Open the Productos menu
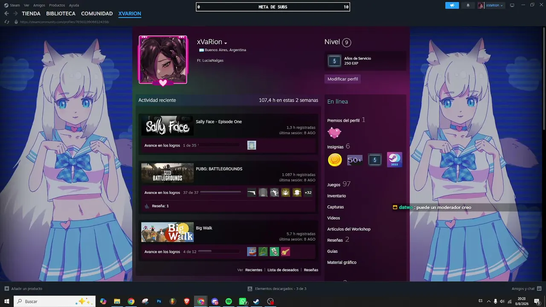This screenshot has height=307, width=546. [x=57, y=5]
